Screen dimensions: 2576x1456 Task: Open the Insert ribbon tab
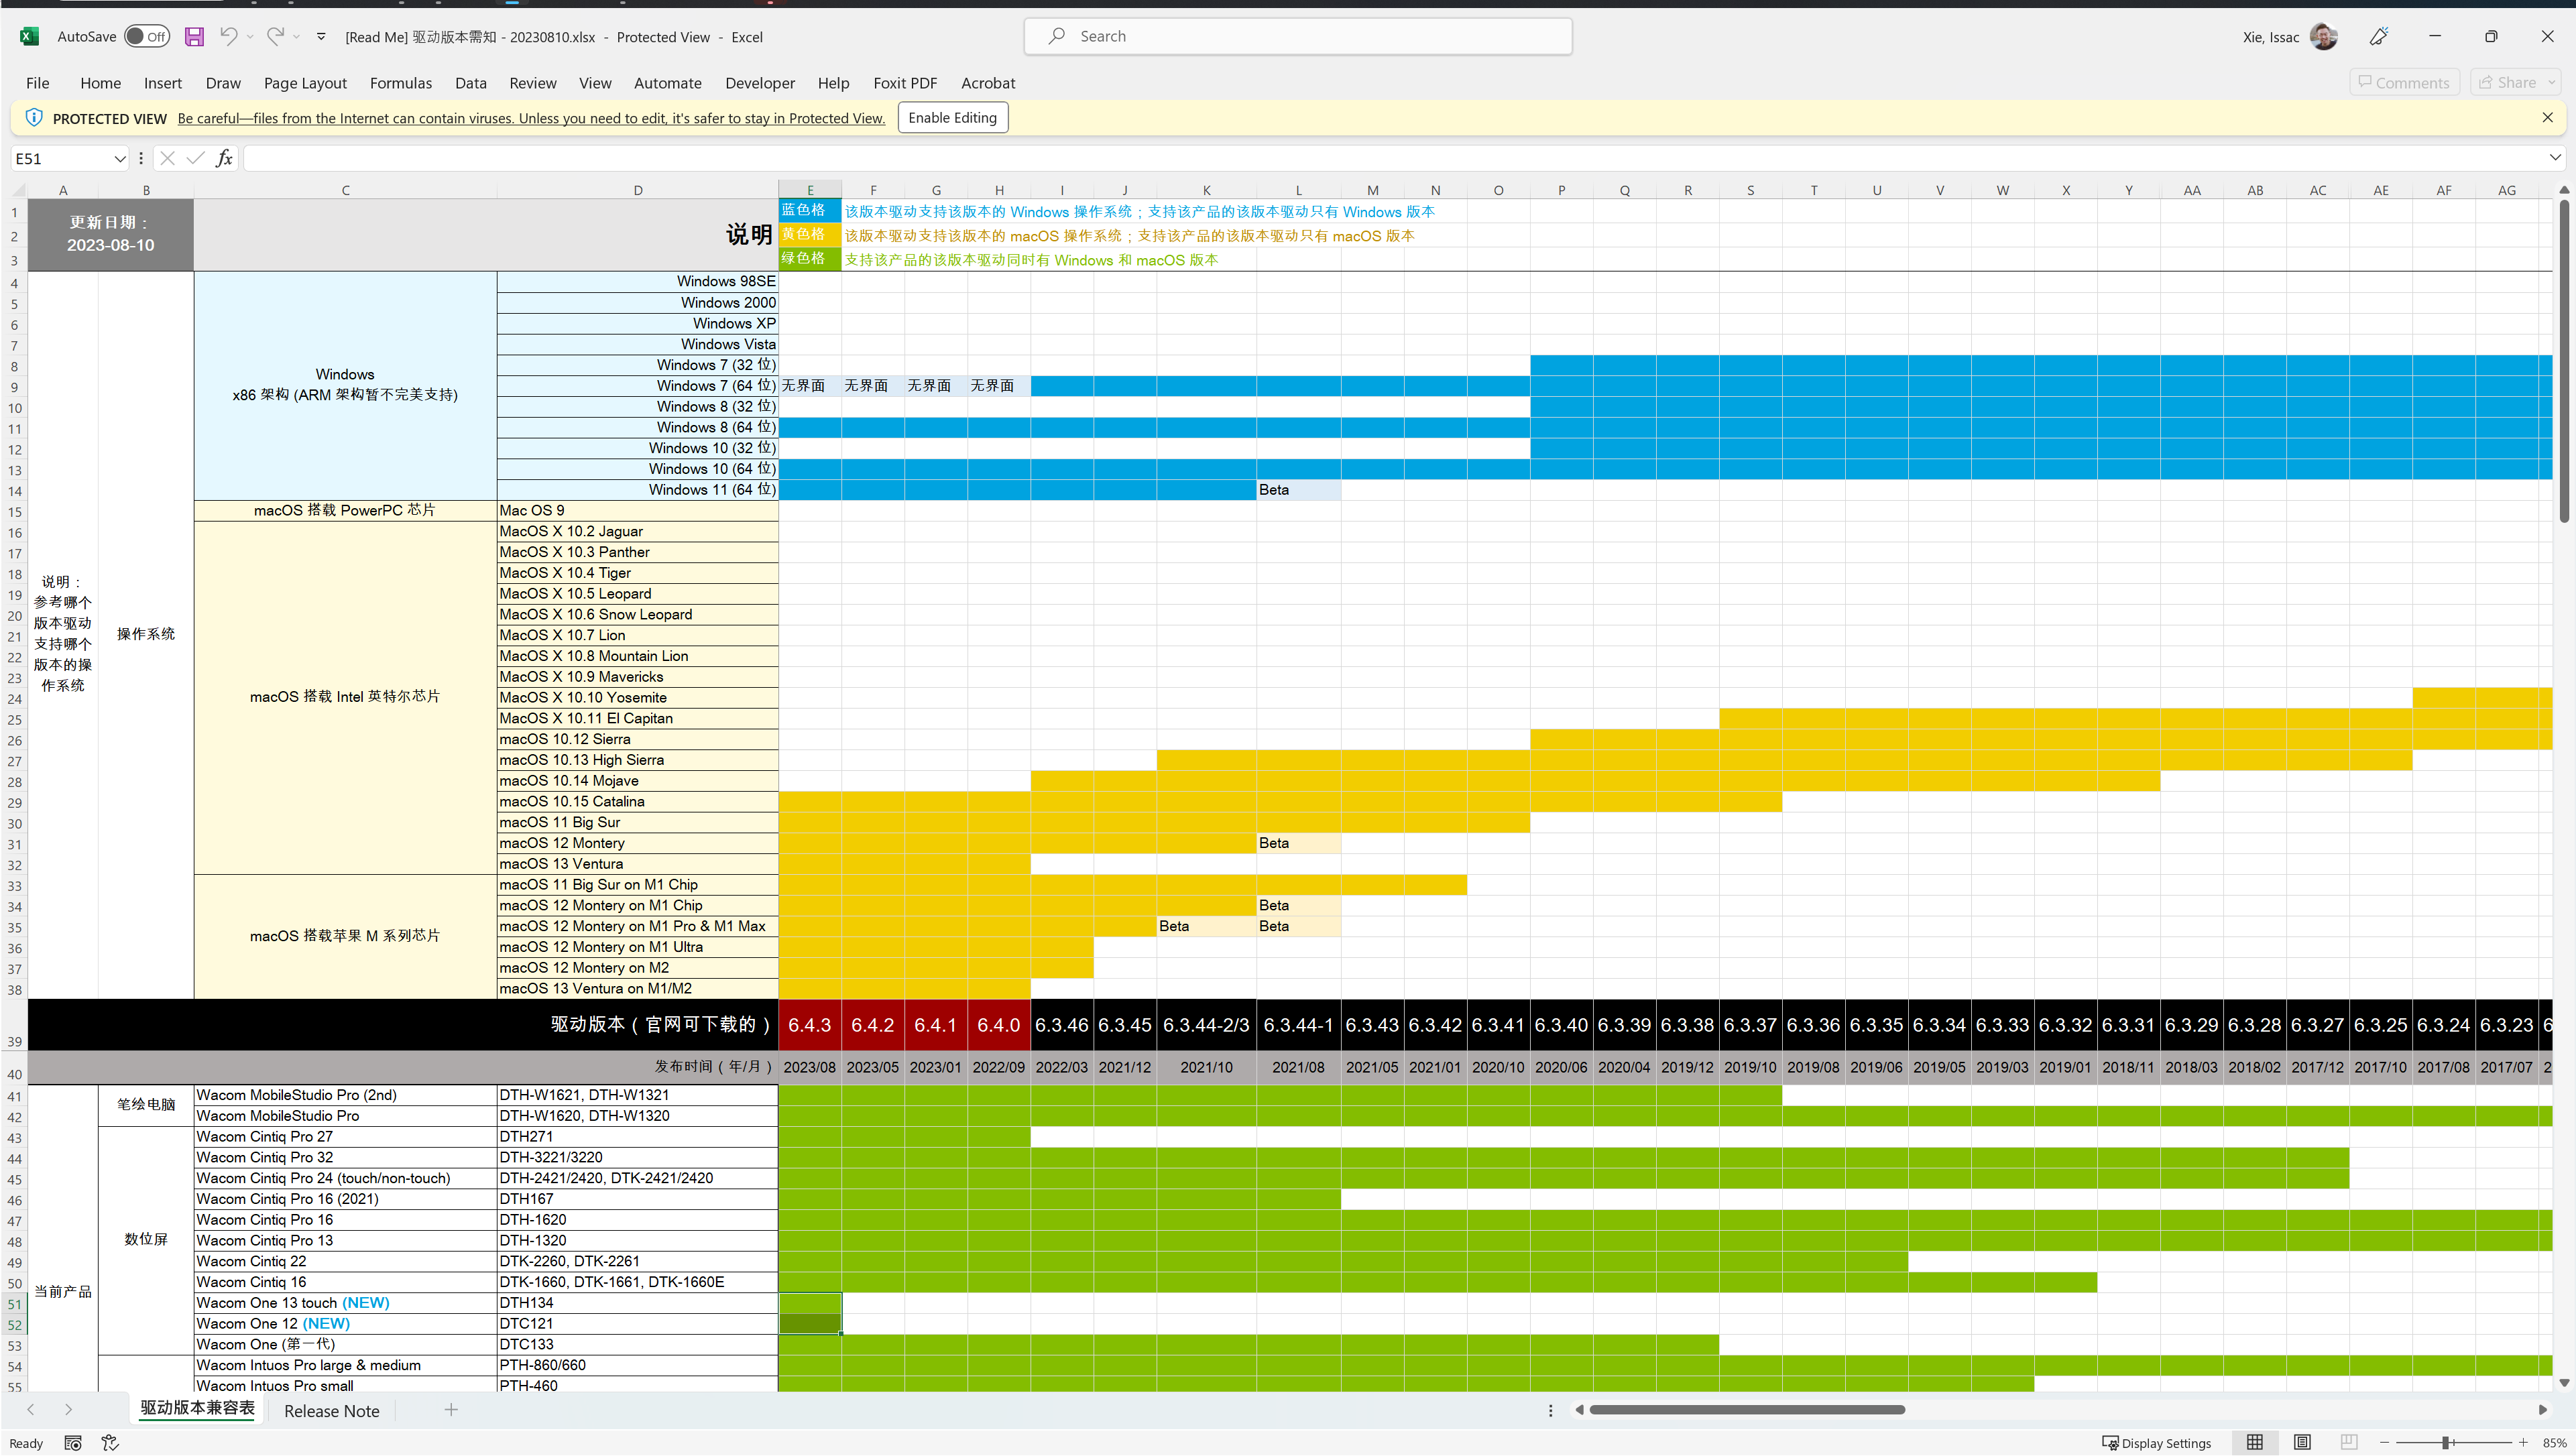point(163,83)
